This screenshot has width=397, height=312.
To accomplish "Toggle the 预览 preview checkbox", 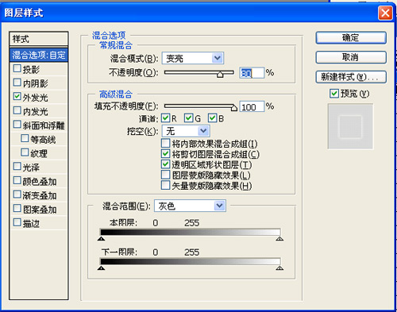I will tap(334, 93).
